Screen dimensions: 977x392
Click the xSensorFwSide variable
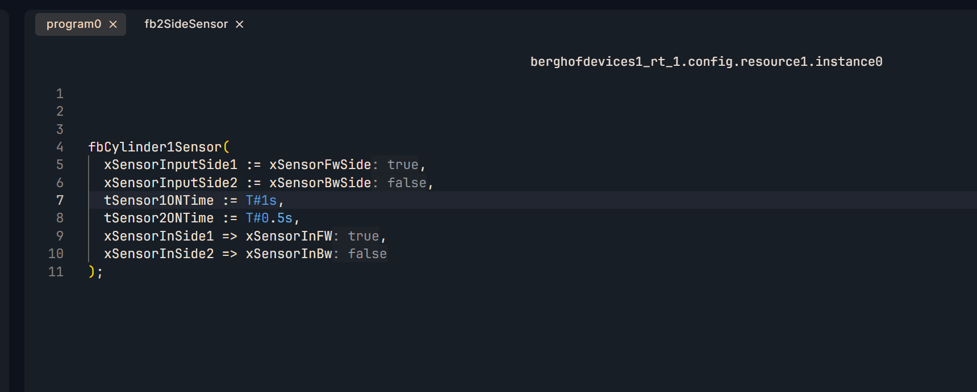(x=320, y=165)
